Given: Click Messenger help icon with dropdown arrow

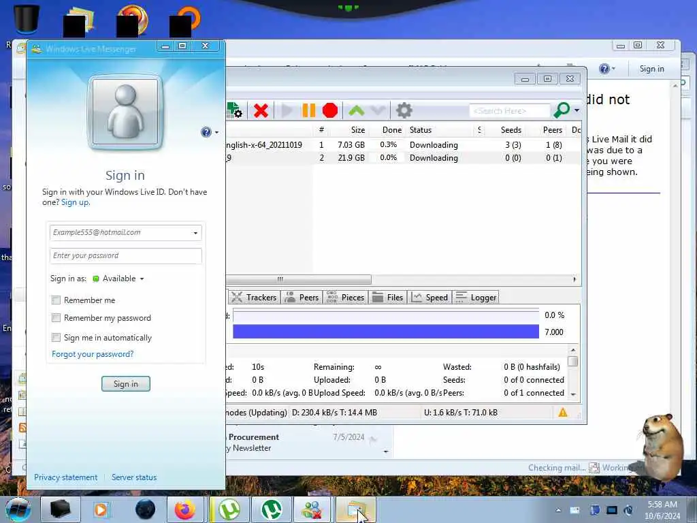Looking at the screenshot, I should click(x=210, y=132).
